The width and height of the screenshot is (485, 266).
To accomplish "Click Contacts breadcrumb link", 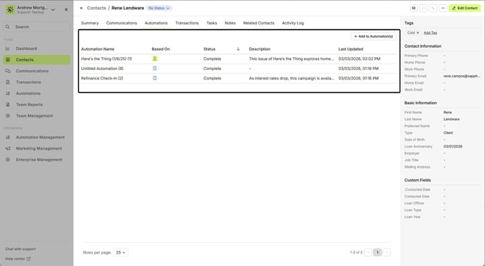I will (96, 8).
